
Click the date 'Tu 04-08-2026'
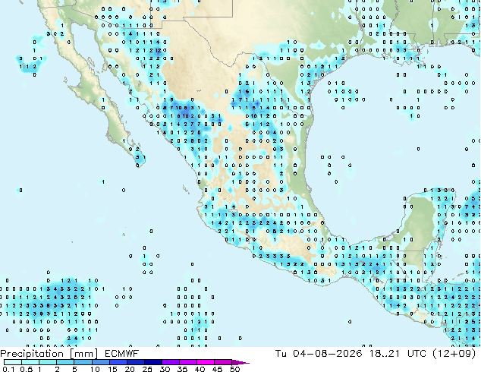319,354
